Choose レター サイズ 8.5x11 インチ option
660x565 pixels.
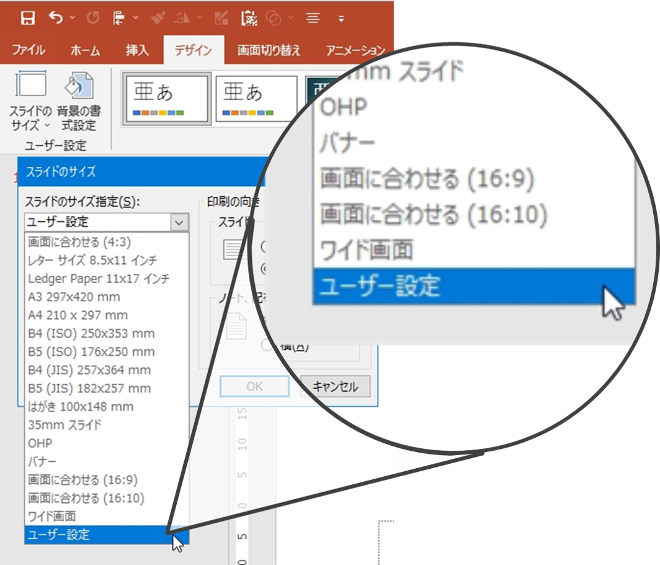point(107,260)
